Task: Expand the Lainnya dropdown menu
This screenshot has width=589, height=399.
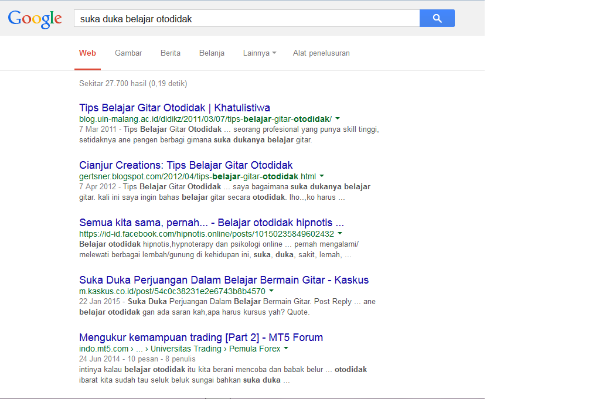Action: [260, 53]
